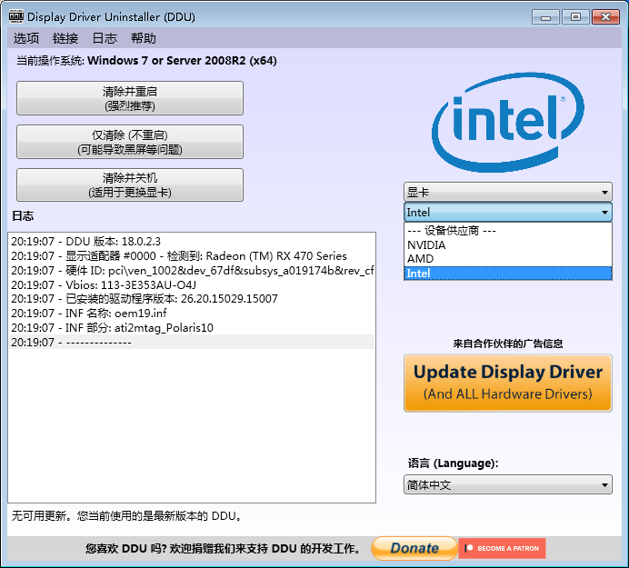Image resolution: width=629 pixels, height=568 pixels.
Task: Click 清除并重启 (强烈推荐) button
Action: coord(130,98)
